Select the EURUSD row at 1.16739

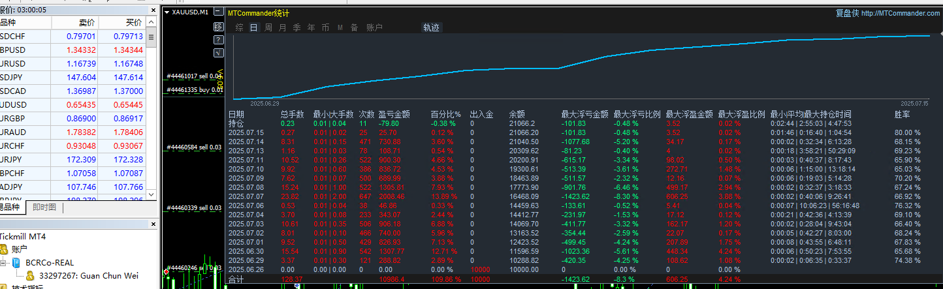point(73,63)
